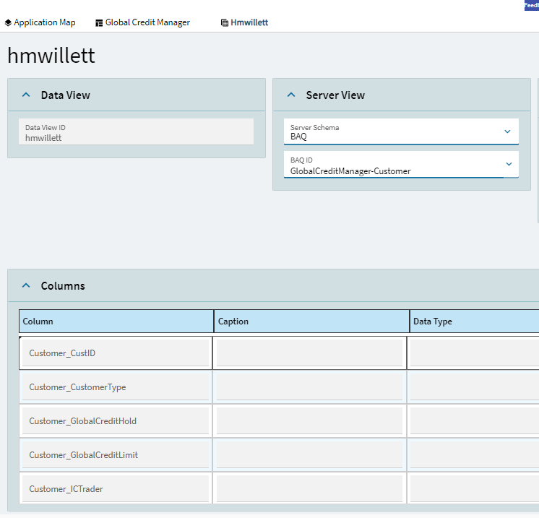Click the Data Type field for Customer_CustomerType
Screen dimensions: 539x518
coord(474,387)
